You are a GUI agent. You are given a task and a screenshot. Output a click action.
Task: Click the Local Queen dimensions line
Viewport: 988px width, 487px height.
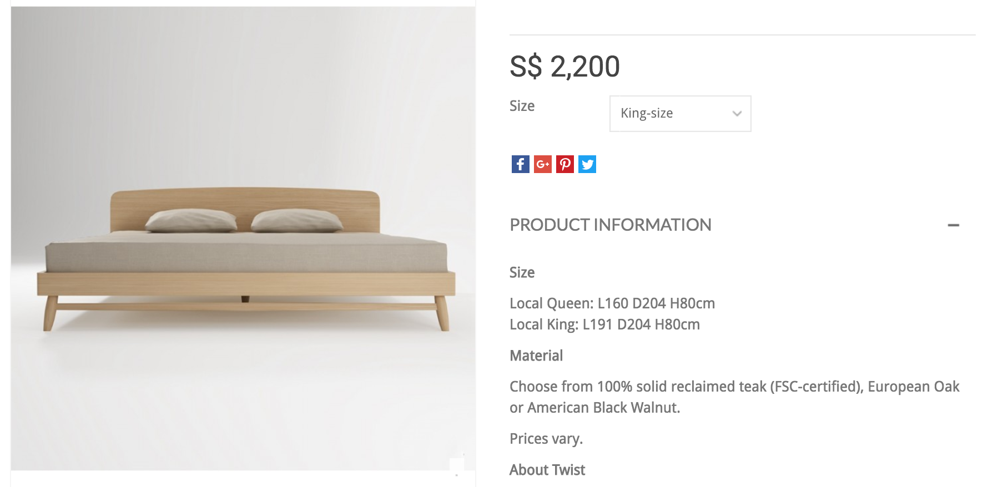point(612,303)
